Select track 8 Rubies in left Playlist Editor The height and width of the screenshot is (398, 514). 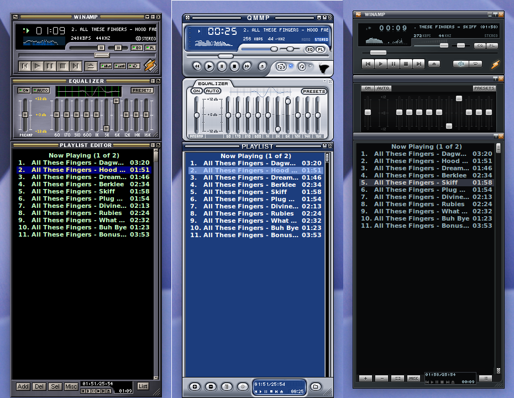(x=84, y=213)
